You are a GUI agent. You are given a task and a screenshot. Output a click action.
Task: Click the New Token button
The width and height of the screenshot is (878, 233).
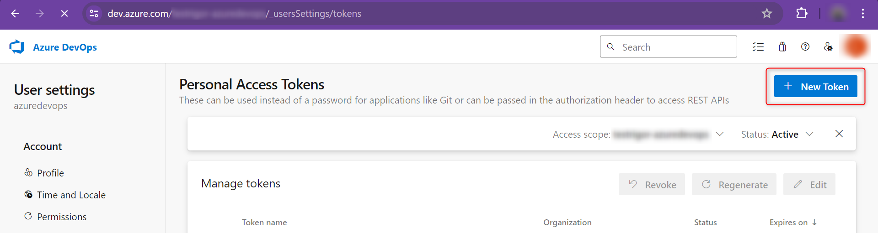click(x=815, y=87)
